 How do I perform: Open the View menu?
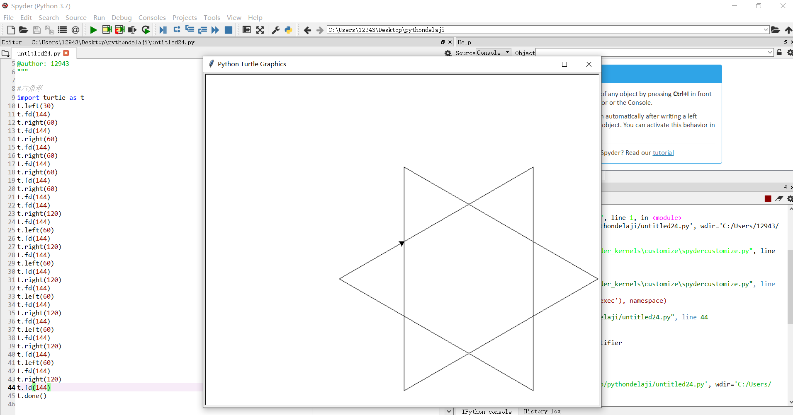[x=234, y=17]
